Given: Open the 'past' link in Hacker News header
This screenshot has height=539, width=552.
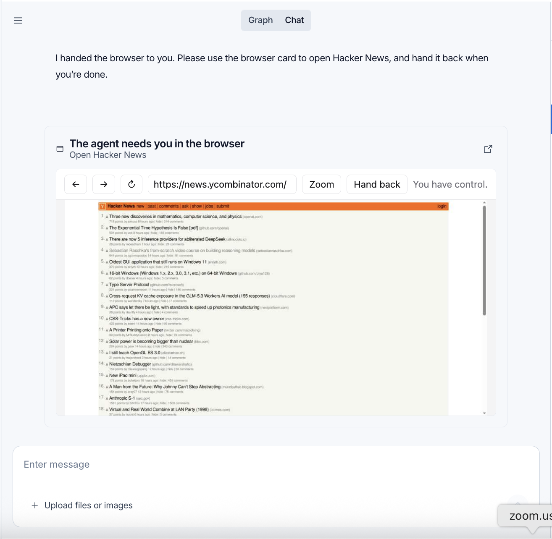Looking at the screenshot, I should tap(152, 206).
